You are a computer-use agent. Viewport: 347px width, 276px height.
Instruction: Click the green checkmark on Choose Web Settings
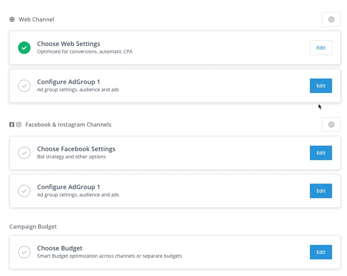pos(24,47)
